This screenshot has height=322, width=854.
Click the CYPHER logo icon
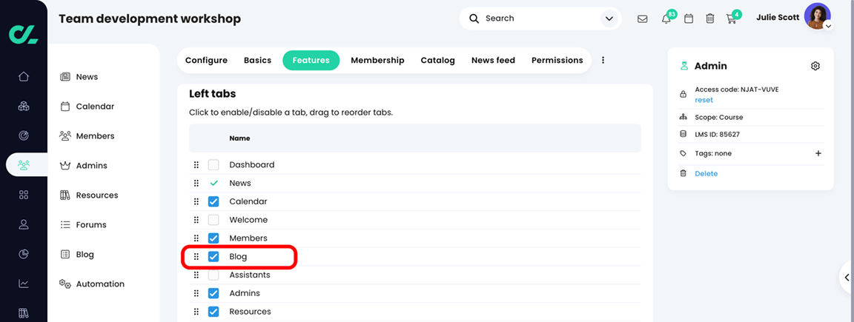click(x=24, y=34)
